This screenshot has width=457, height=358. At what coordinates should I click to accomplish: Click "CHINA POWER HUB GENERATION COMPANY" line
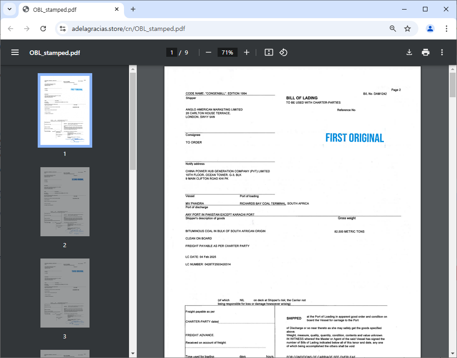click(228, 171)
